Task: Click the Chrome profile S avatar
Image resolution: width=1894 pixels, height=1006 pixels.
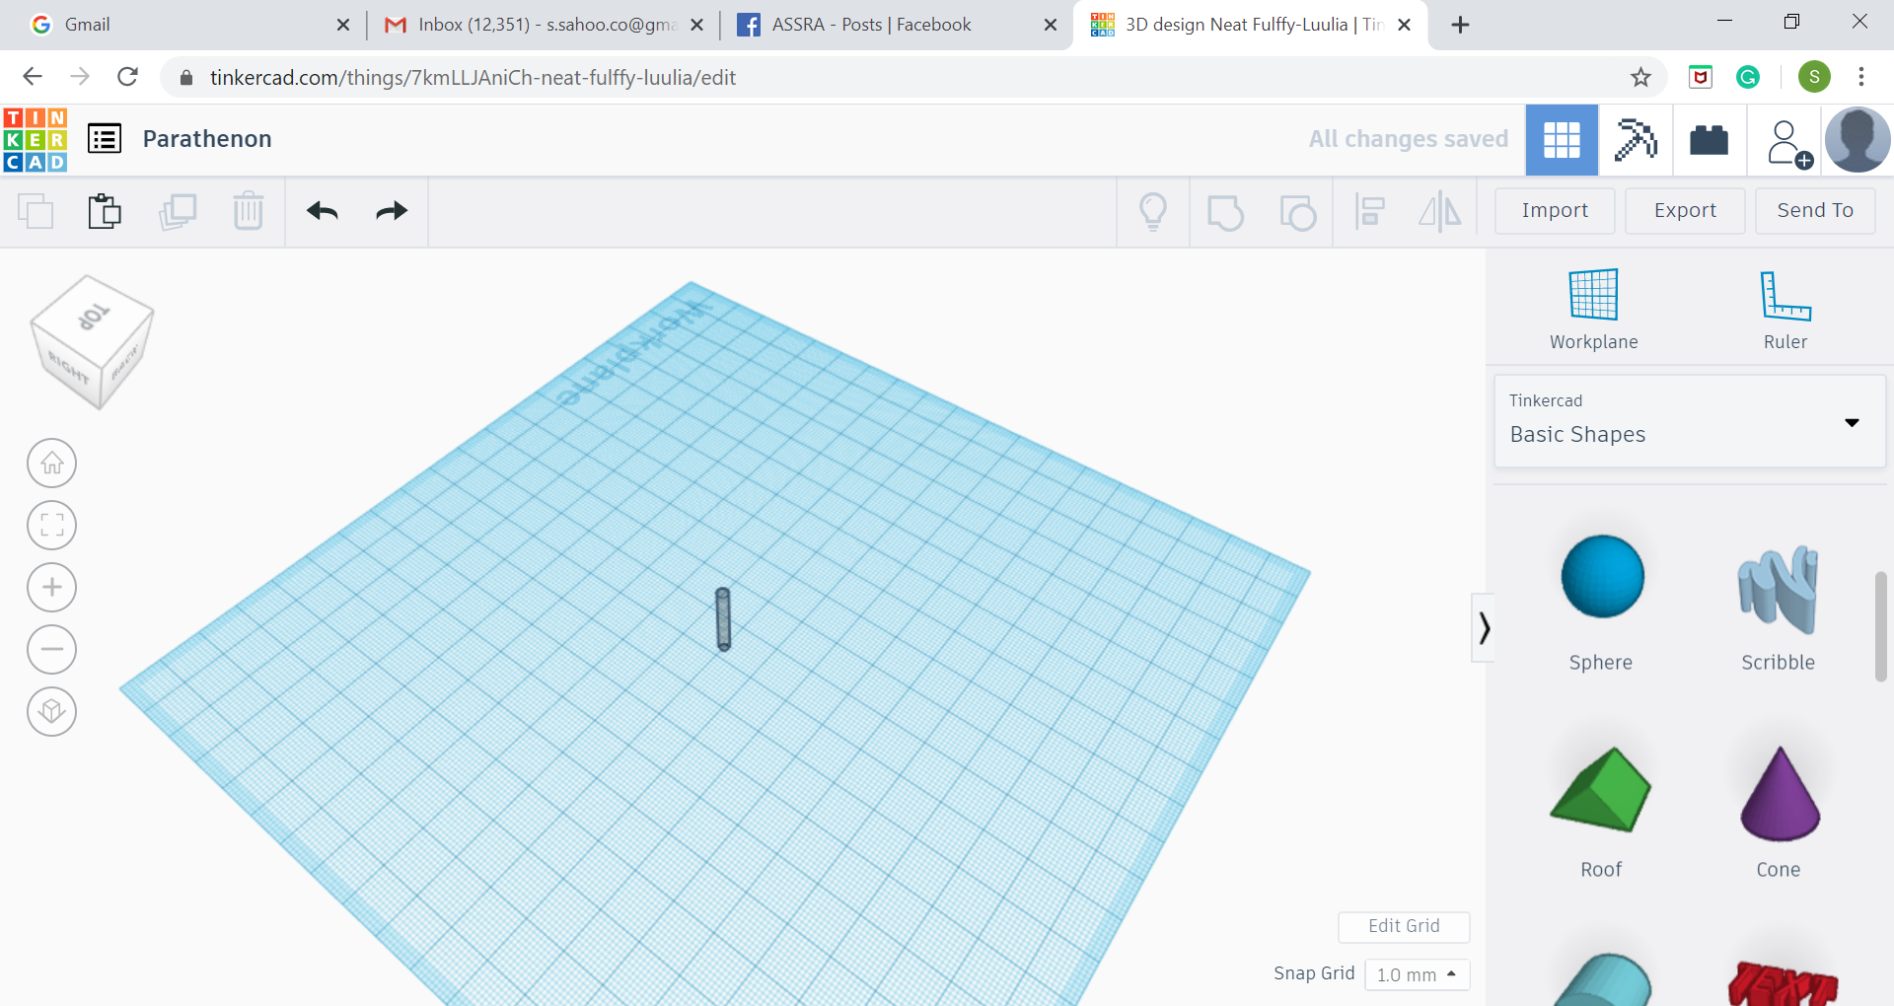Action: [x=1814, y=77]
